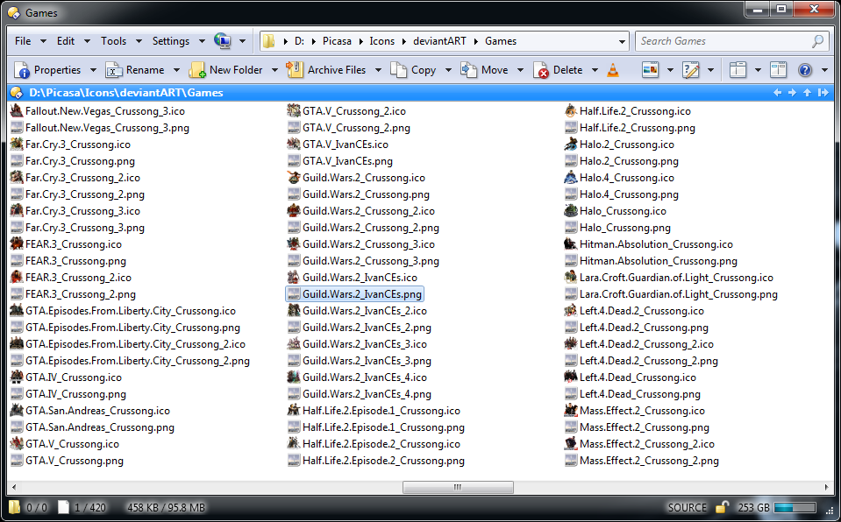Click the Games breadcrumb segment

(x=501, y=41)
